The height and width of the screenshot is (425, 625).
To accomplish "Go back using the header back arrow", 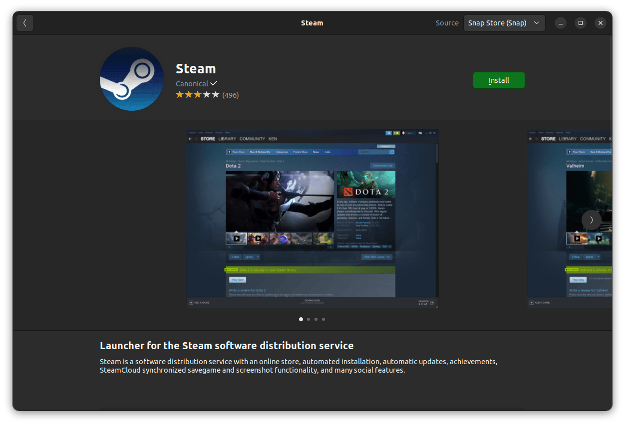I will [x=25, y=23].
